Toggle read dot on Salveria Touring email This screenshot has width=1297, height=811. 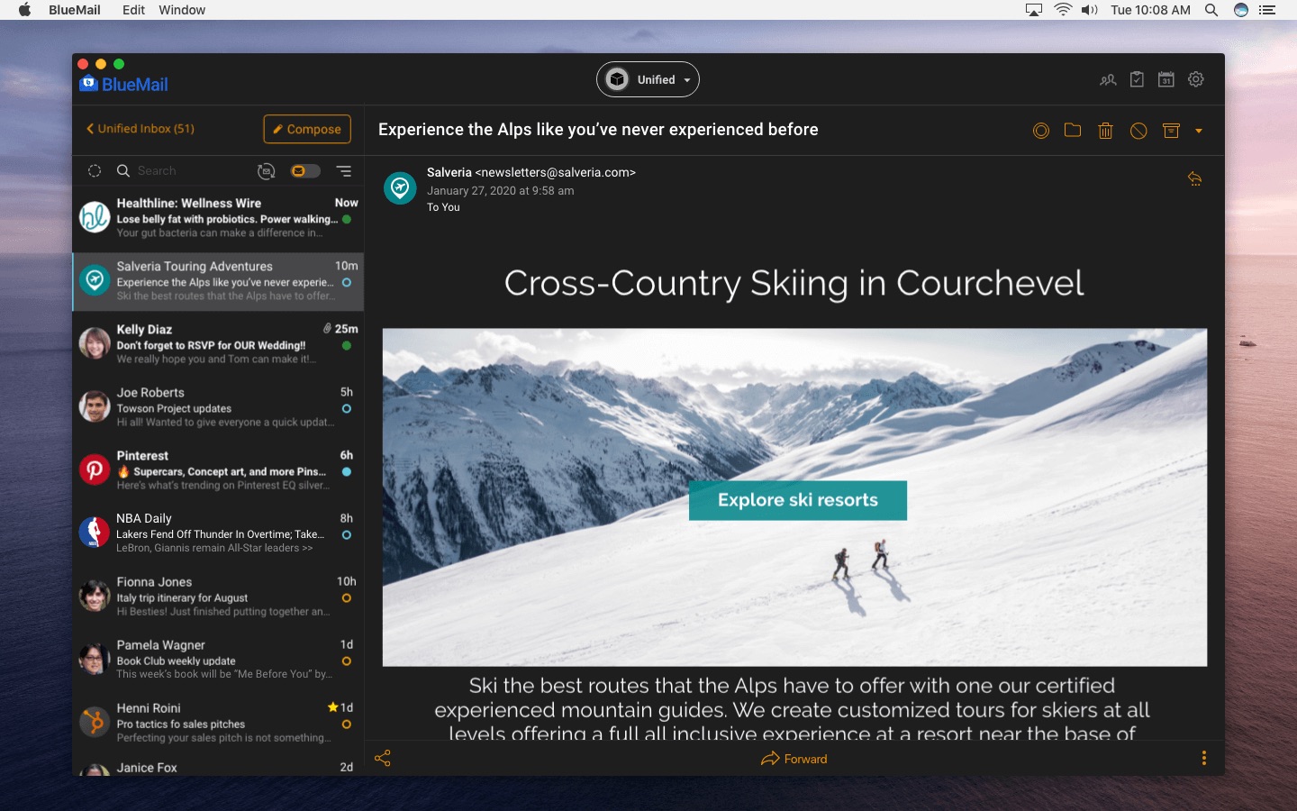coord(347,282)
